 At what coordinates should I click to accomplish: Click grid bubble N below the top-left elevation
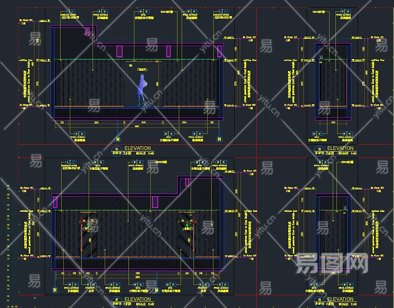click(219, 139)
